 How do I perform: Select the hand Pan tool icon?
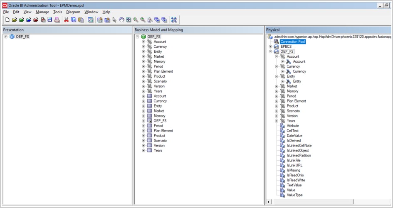point(121,20)
